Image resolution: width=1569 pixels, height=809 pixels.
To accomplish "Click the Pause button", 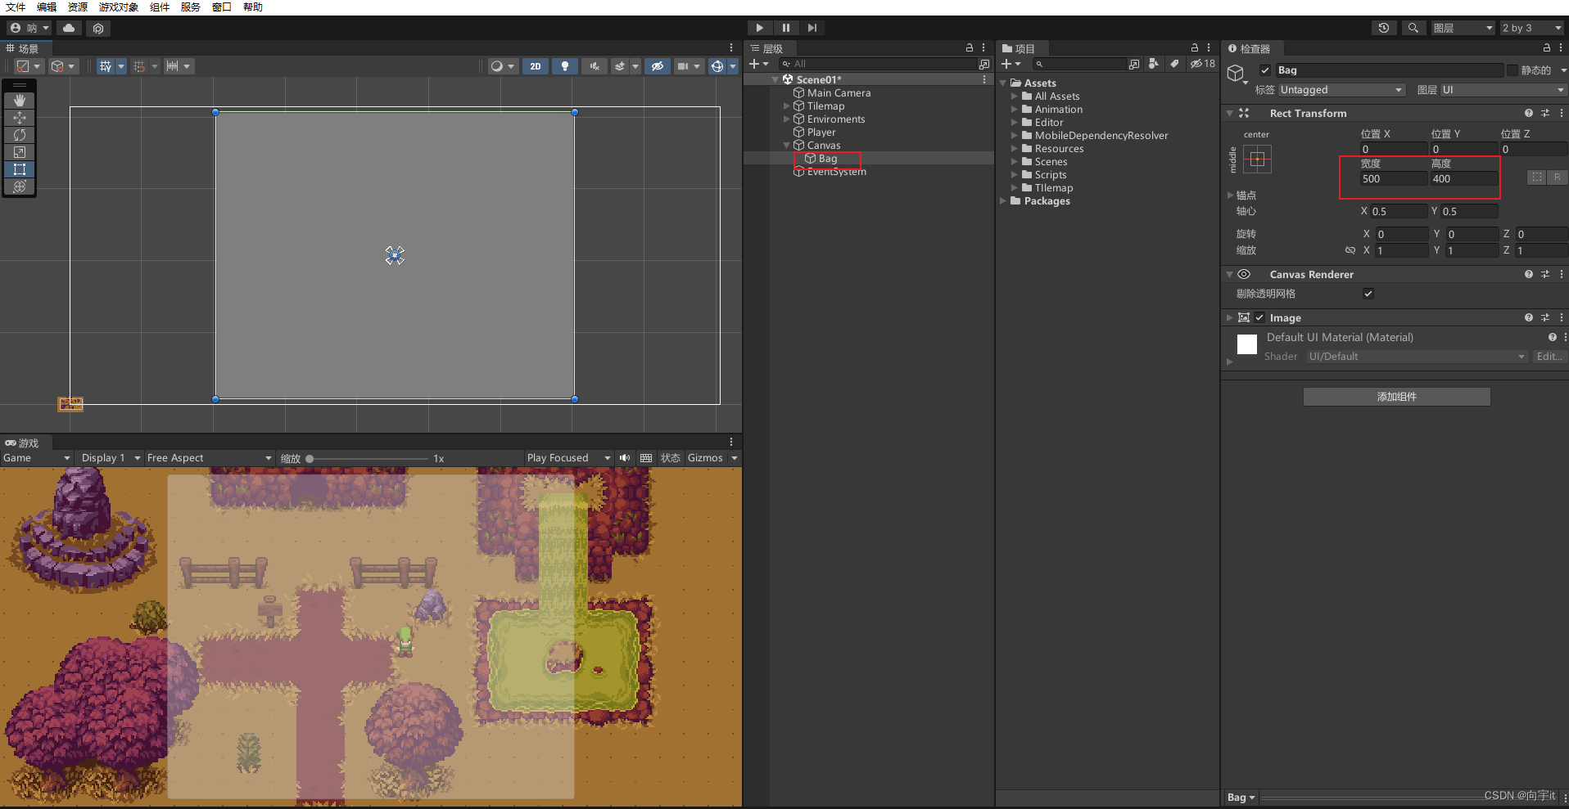I will click(786, 28).
